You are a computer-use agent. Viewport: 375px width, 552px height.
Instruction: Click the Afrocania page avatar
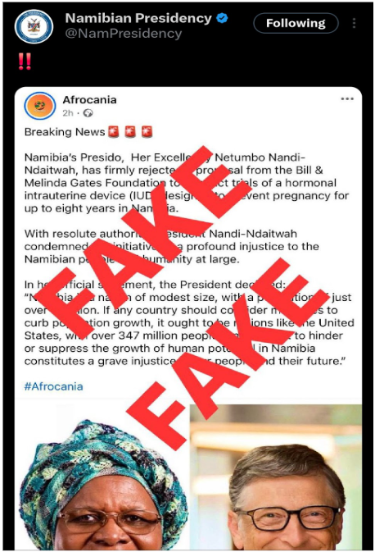pyautogui.click(x=40, y=106)
